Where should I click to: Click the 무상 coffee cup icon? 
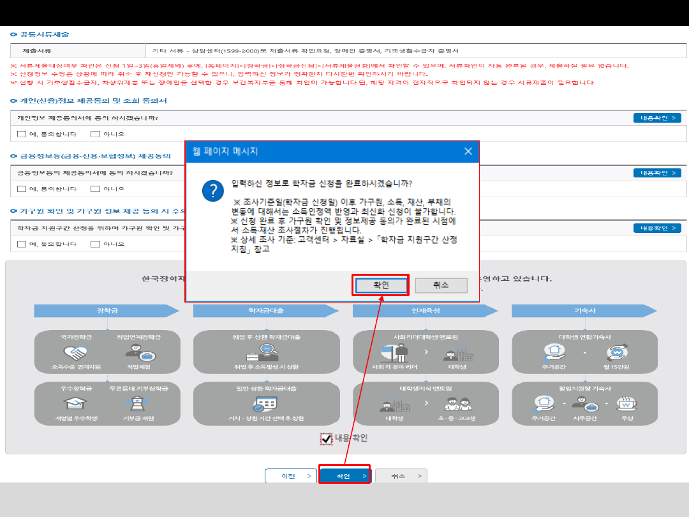625,404
